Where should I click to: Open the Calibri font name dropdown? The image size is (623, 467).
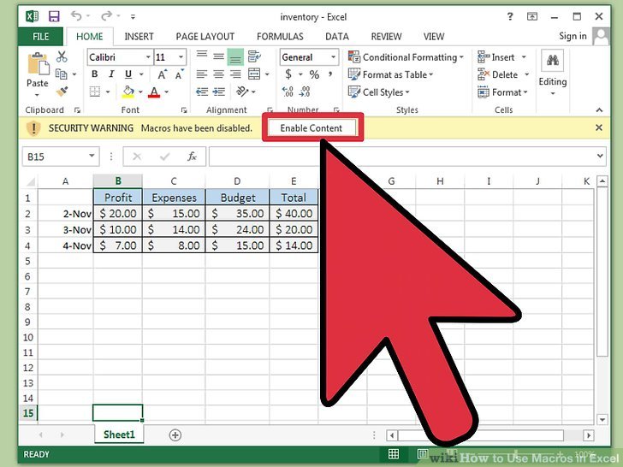coord(148,57)
